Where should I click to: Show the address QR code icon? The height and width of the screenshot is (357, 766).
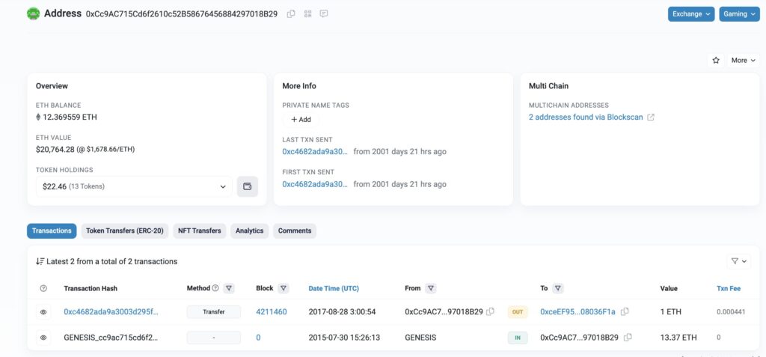pos(307,14)
